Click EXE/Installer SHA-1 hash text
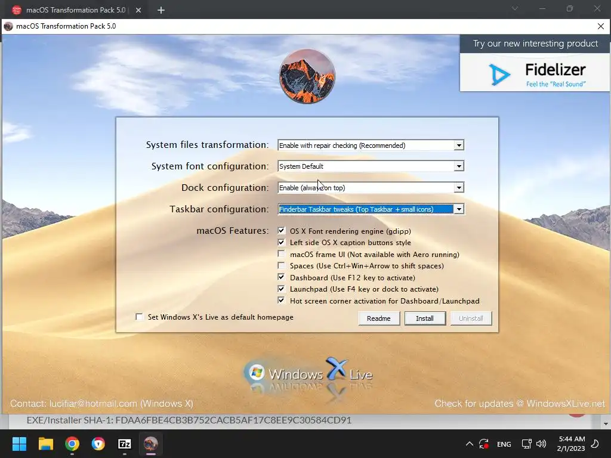This screenshot has height=458, width=611. [189, 420]
